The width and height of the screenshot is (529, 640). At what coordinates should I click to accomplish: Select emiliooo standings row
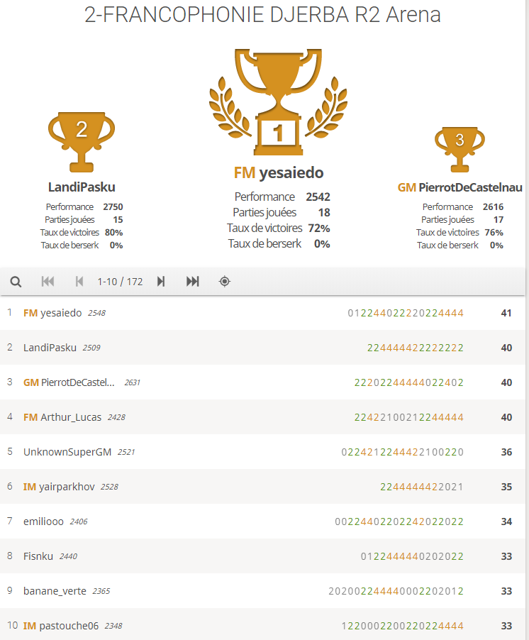point(262,522)
